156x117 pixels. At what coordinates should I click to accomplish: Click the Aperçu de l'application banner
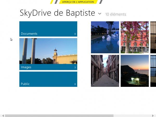click(78, 2)
